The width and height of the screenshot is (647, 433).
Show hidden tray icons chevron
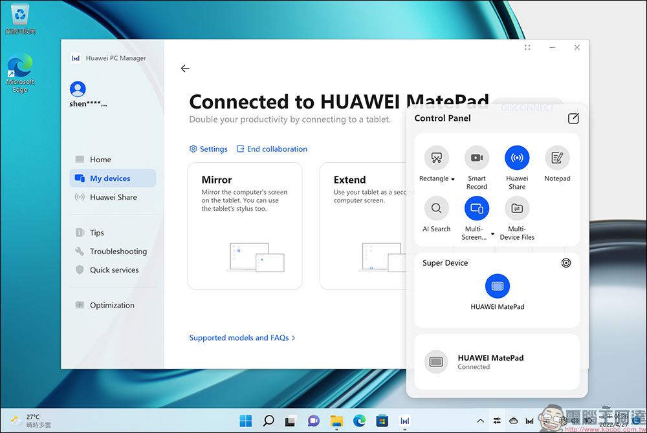[x=480, y=421]
